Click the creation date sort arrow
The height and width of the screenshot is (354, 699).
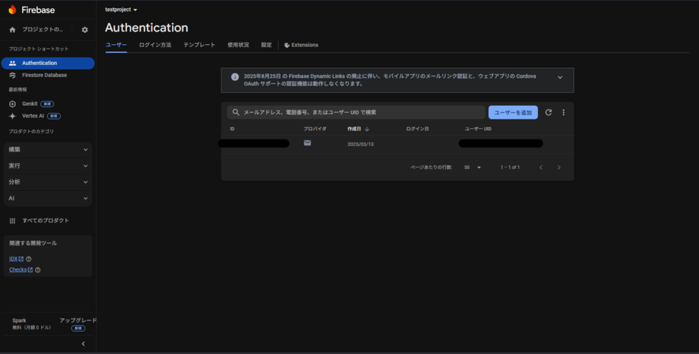367,129
